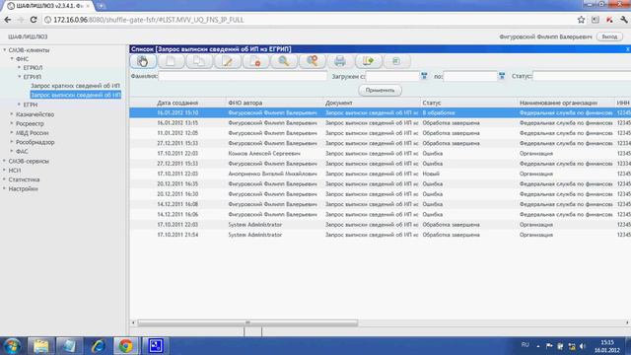
Task: Expand the Рособрнадзор tree node arrow
Action: coord(12,142)
